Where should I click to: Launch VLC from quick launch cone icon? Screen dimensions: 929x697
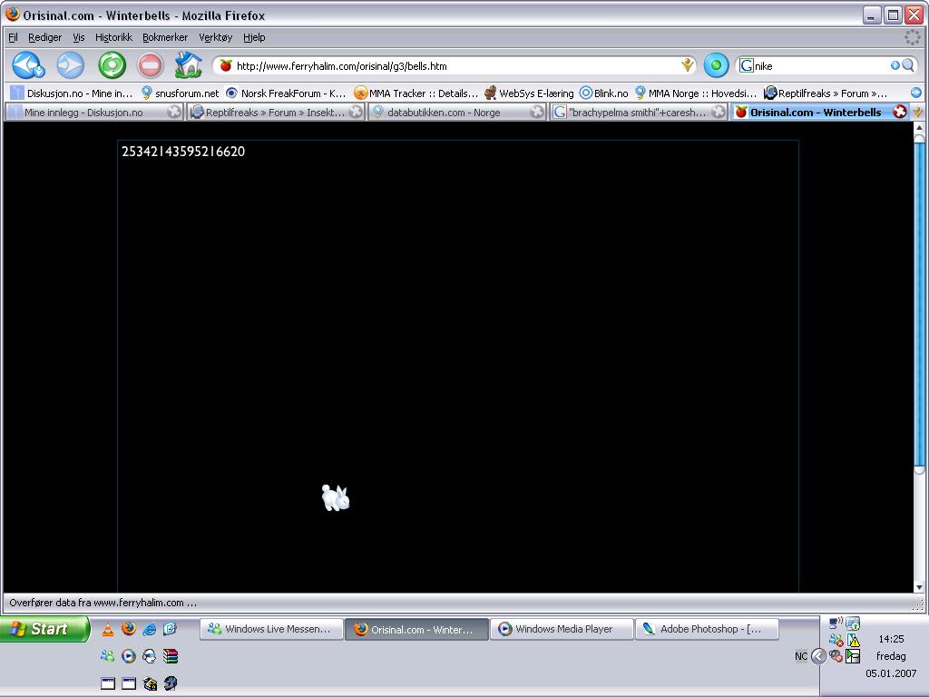tap(108, 630)
